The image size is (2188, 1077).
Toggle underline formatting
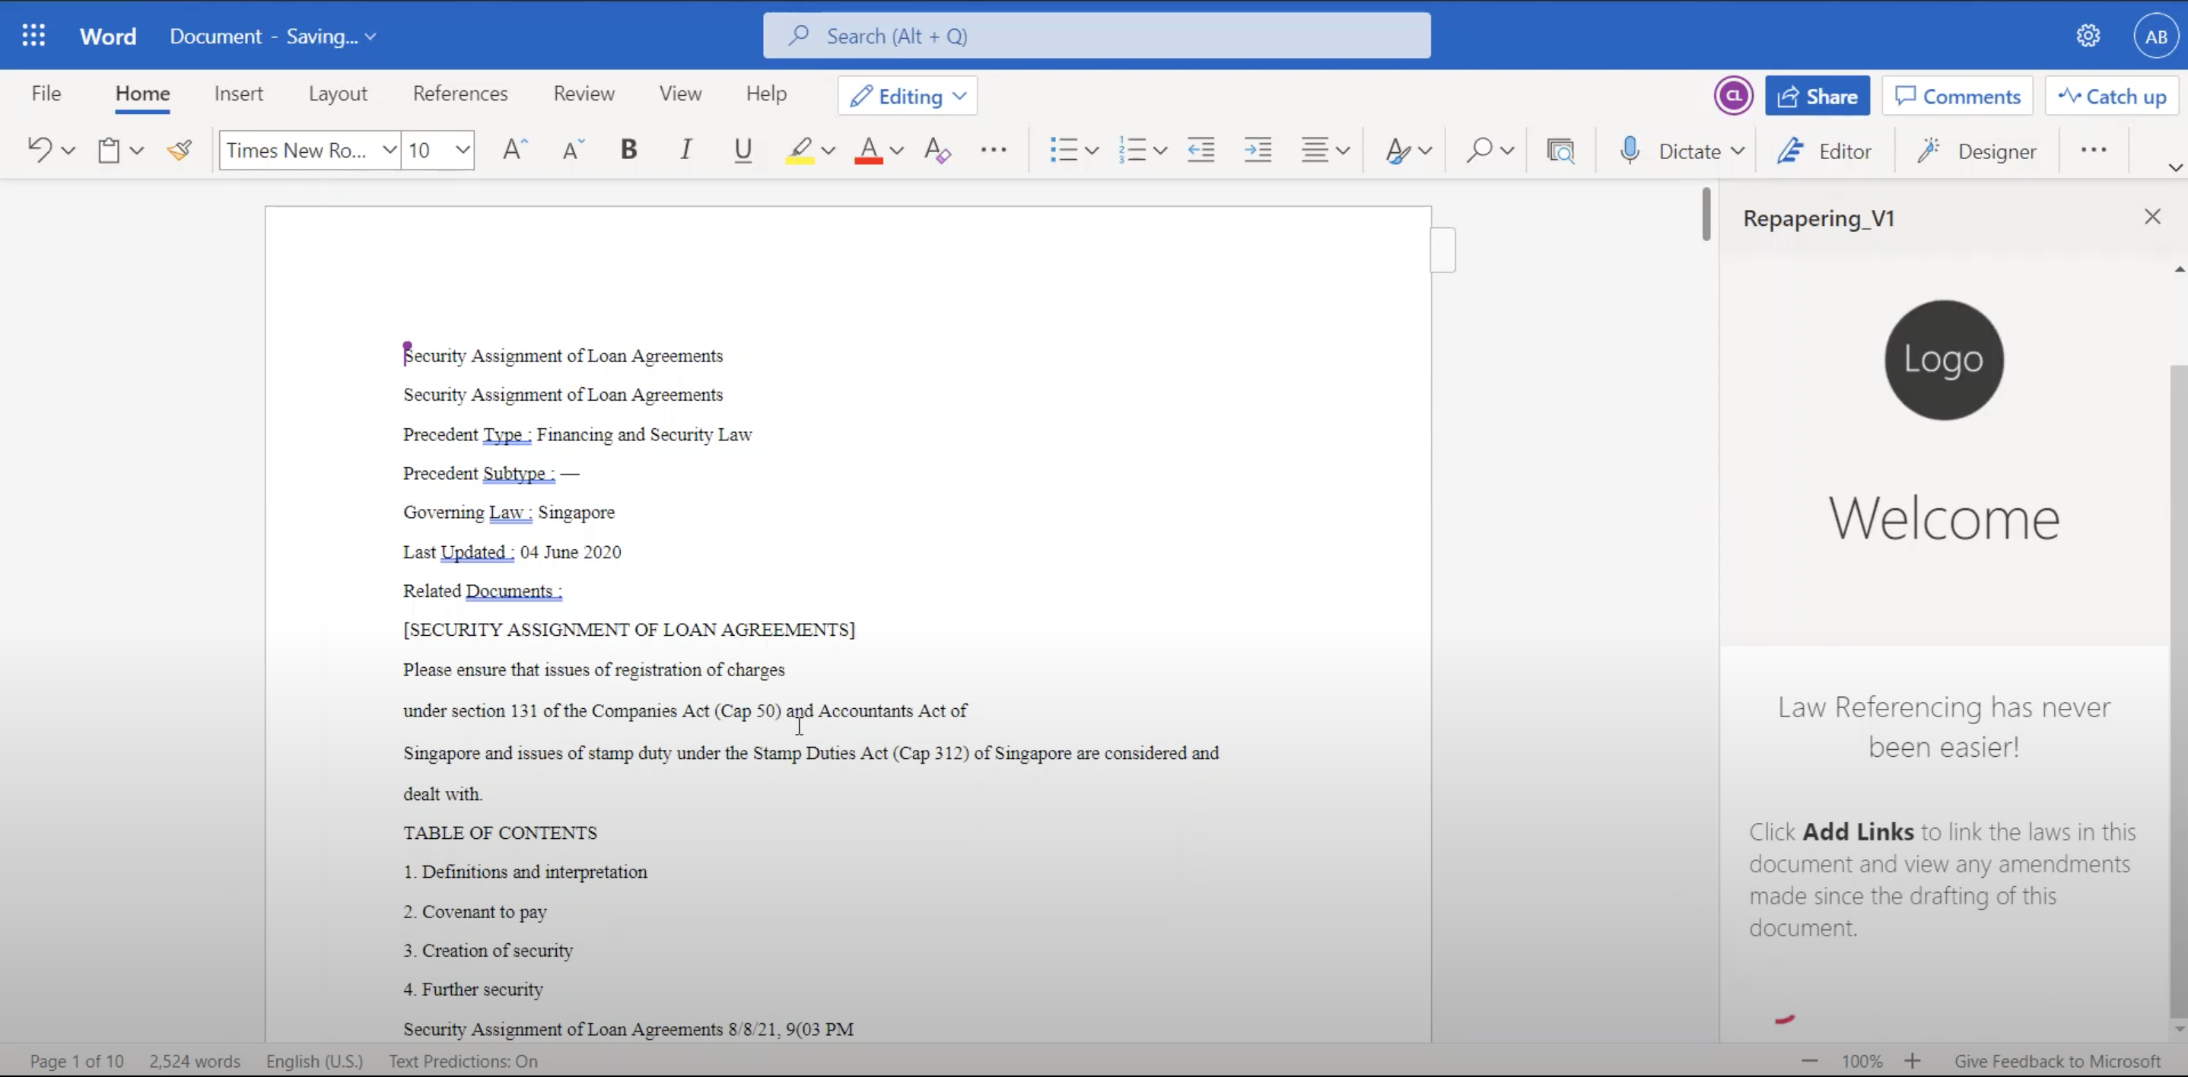[743, 151]
